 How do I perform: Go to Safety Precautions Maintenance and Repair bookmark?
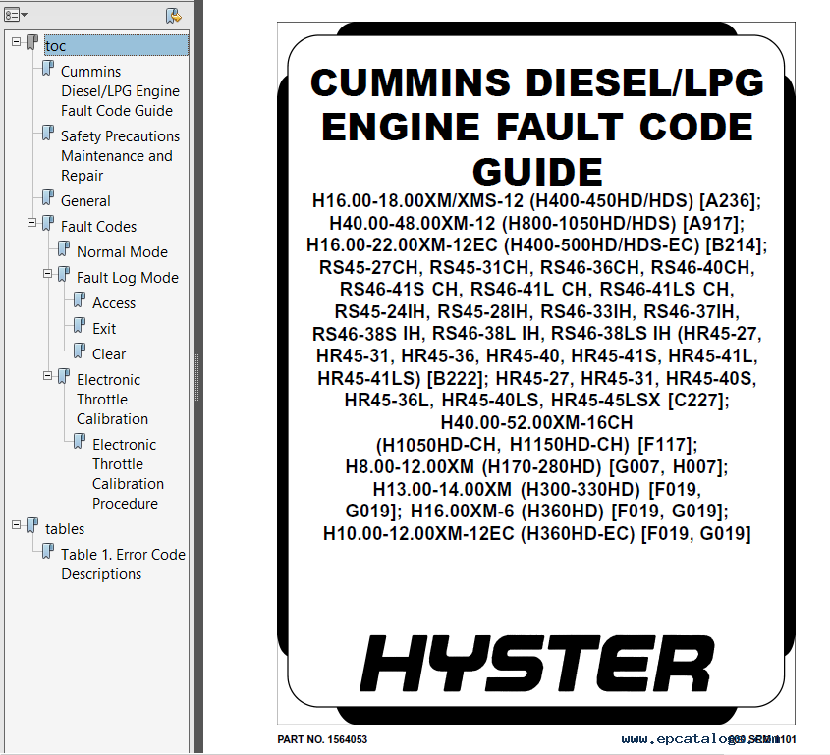click(x=120, y=156)
